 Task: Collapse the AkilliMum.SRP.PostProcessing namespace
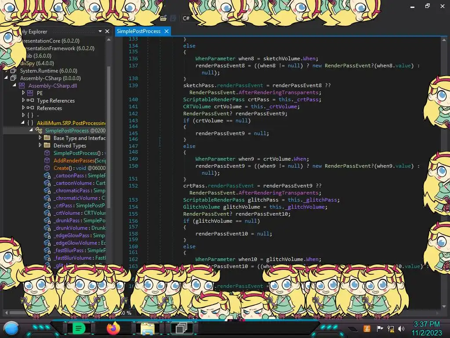tap(23, 123)
